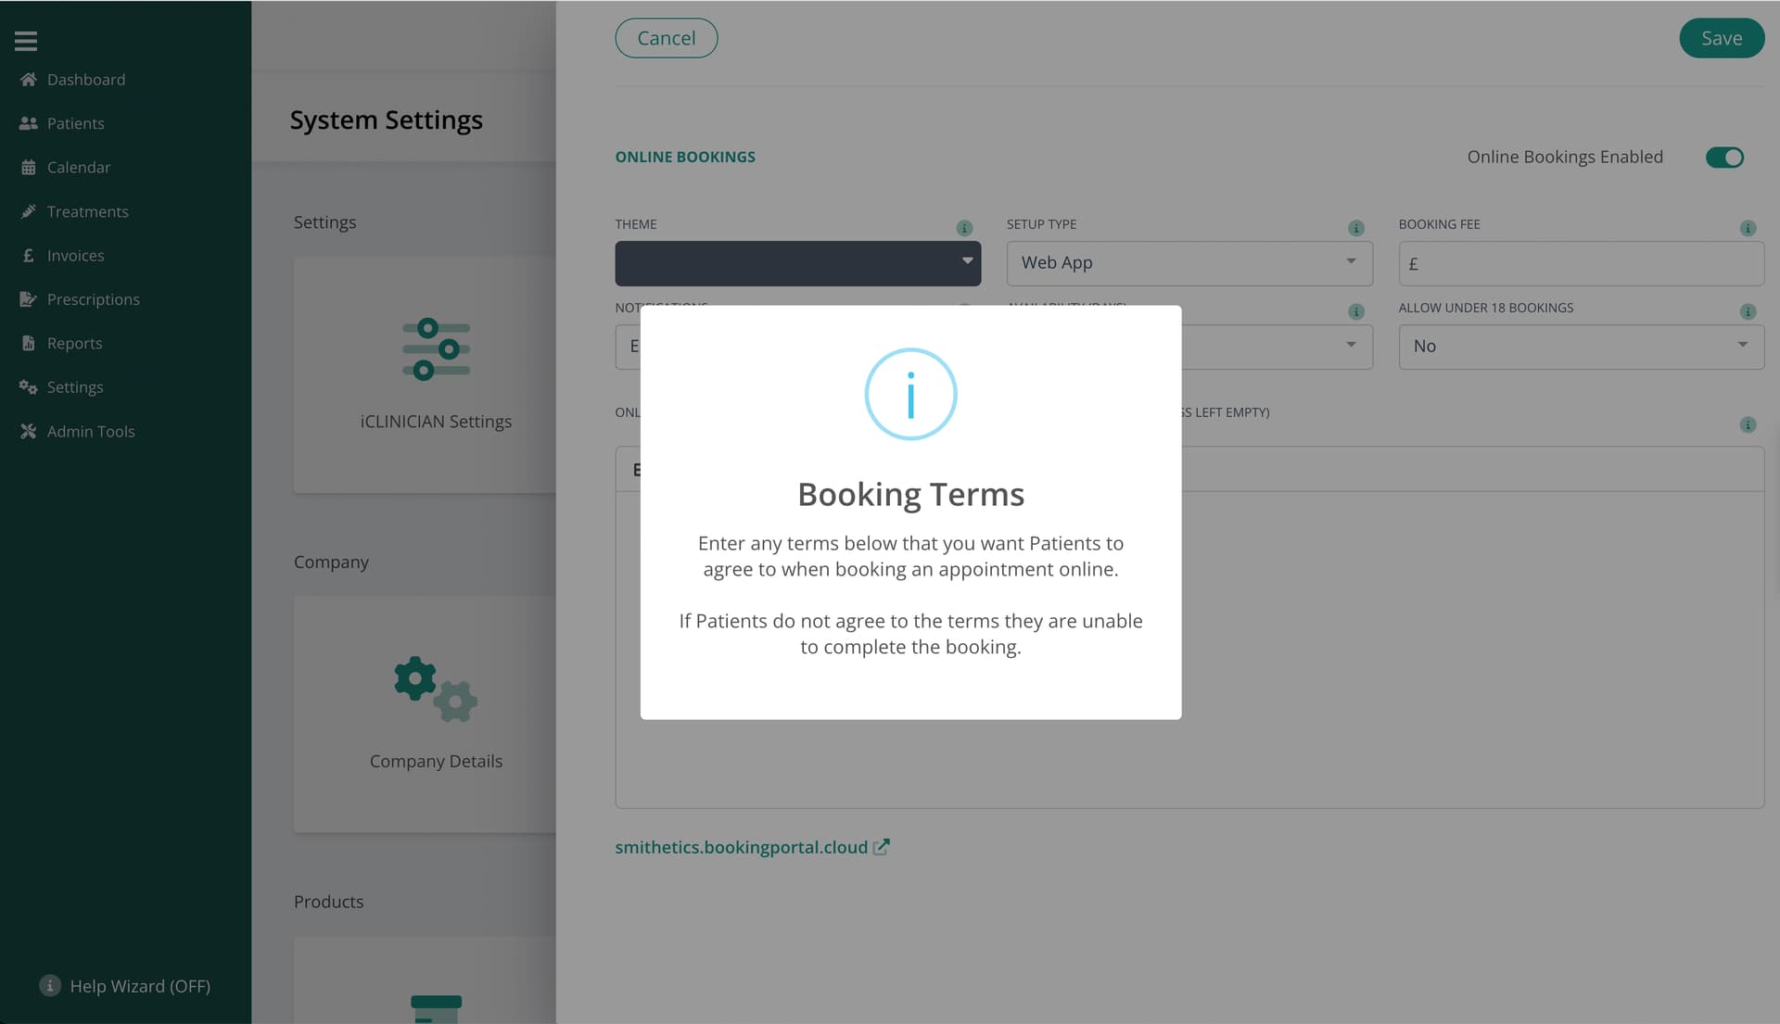Click Allow Under 18 Bookings info icon
This screenshot has height=1024, width=1780.
pyautogui.click(x=1748, y=311)
